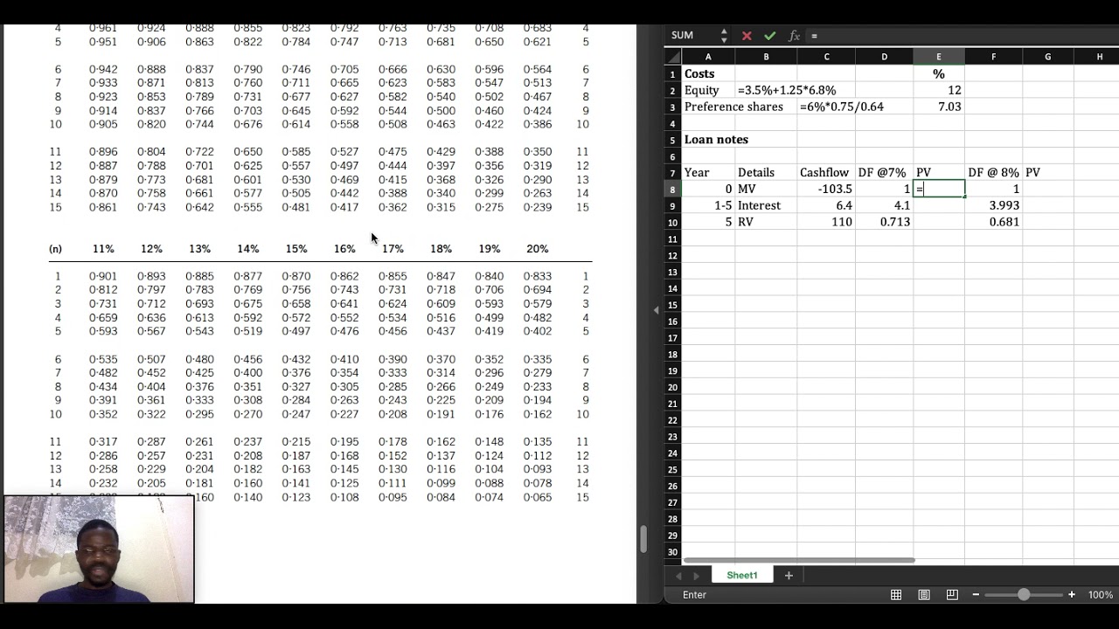This screenshot has height=629, width=1119.
Task: Select the Sheet1 tab
Action: tap(742, 575)
